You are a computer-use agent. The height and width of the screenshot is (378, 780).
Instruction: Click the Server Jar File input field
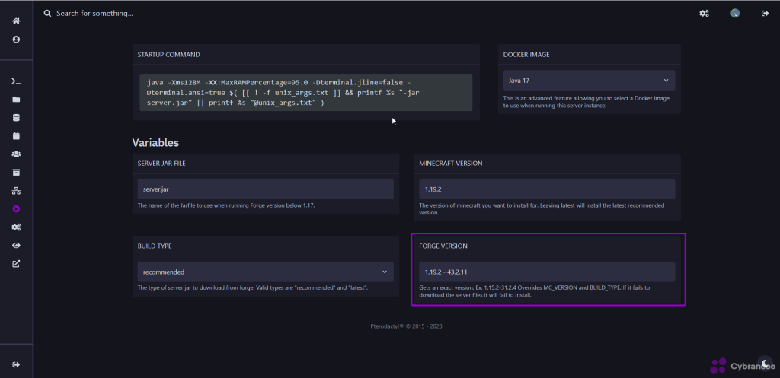coord(266,189)
